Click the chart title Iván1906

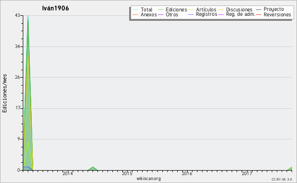(x=55, y=8)
